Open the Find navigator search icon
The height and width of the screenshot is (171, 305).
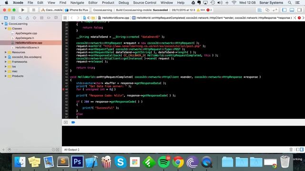click(20, 18)
